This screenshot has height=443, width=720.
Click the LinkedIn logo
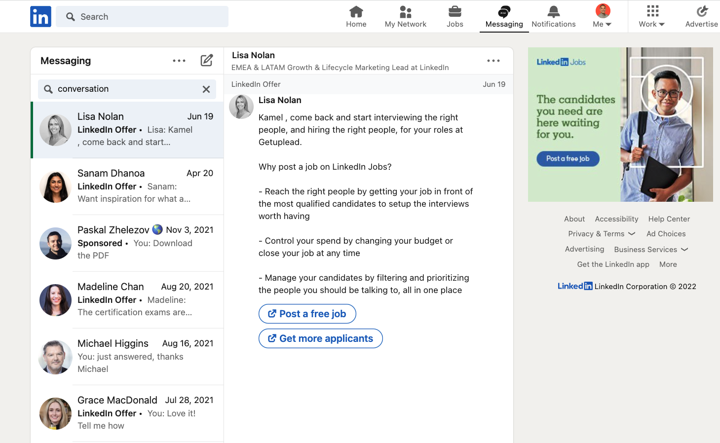[40, 16]
